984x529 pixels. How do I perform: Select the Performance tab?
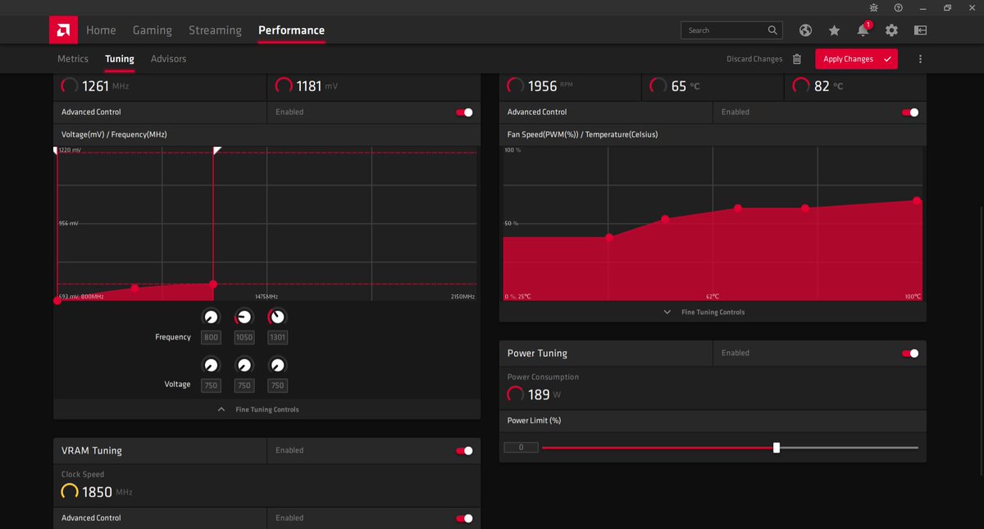[291, 30]
